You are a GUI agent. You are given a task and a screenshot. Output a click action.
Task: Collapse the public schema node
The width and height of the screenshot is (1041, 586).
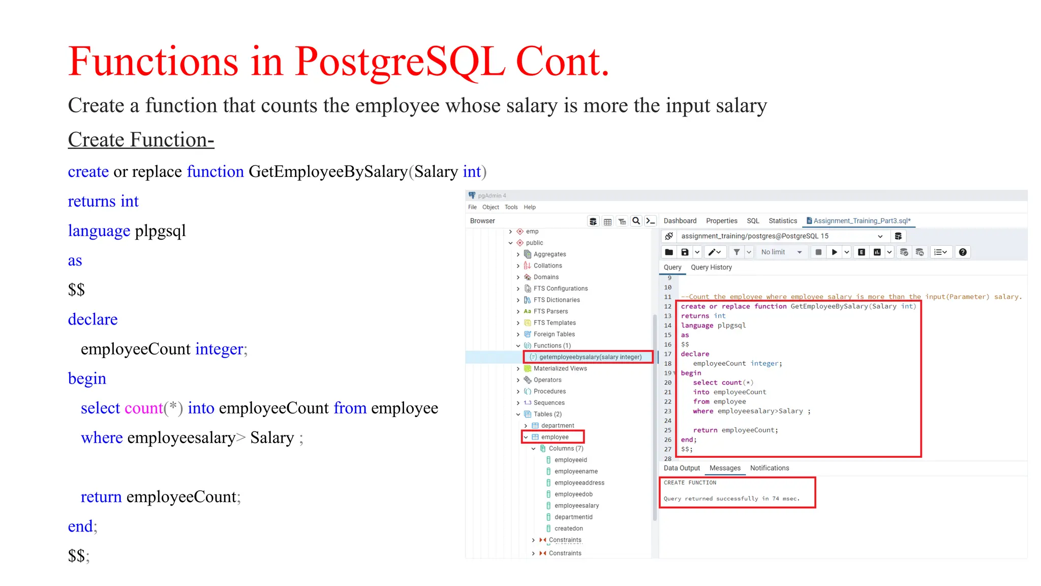point(511,243)
